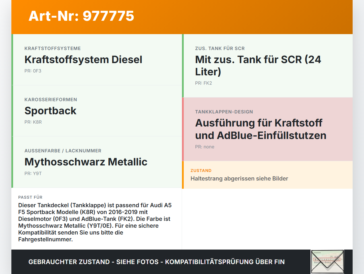Expand the ZUS. TANK FÜR SCR label
Viewport: 364px width, 274px height.
point(220,48)
